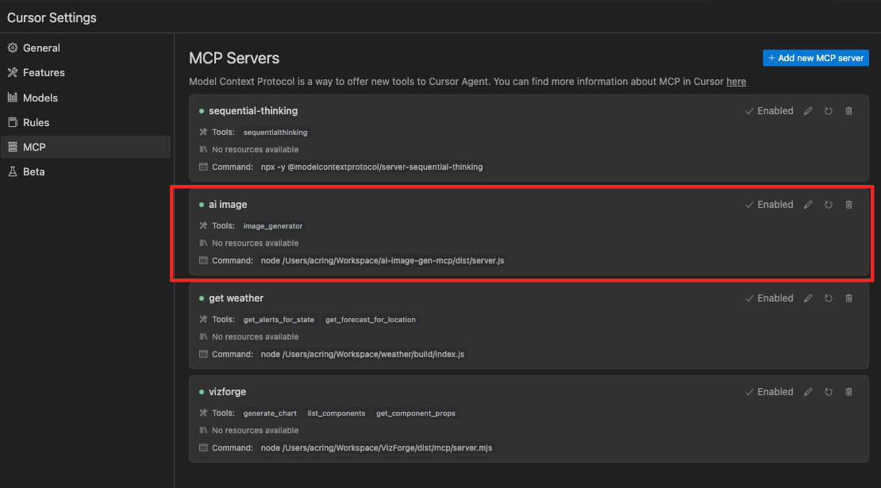
Task: Toggle Enabled on sequential-thinking server
Action: tap(769, 111)
